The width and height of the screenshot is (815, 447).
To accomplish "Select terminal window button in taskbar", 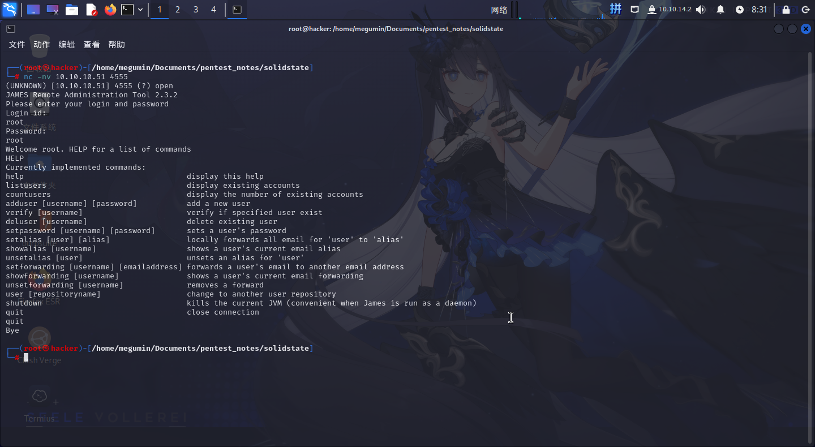I will tap(237, 10).
